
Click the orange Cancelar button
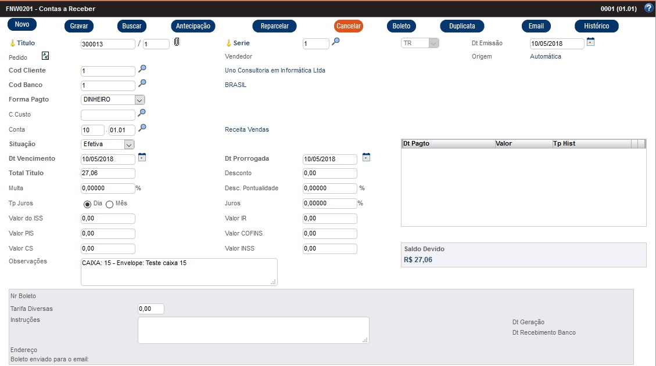click(349, 26)
